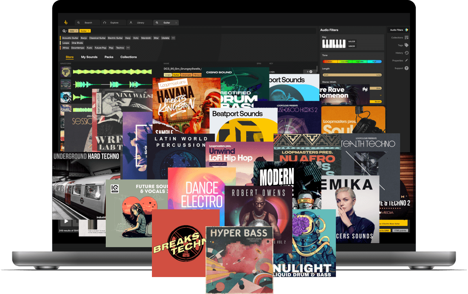
Task: Open Audio Filters sparkle icon in sidebar
Action: [406, 30]
